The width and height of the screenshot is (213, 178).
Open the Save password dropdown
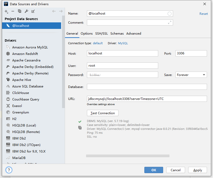coord(191,75)
